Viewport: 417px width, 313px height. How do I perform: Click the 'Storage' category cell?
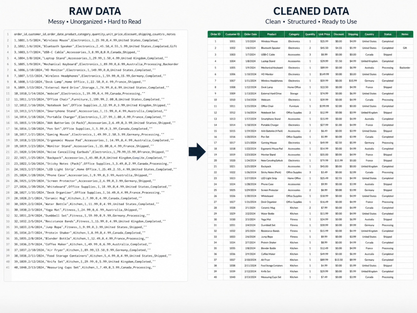294,93
